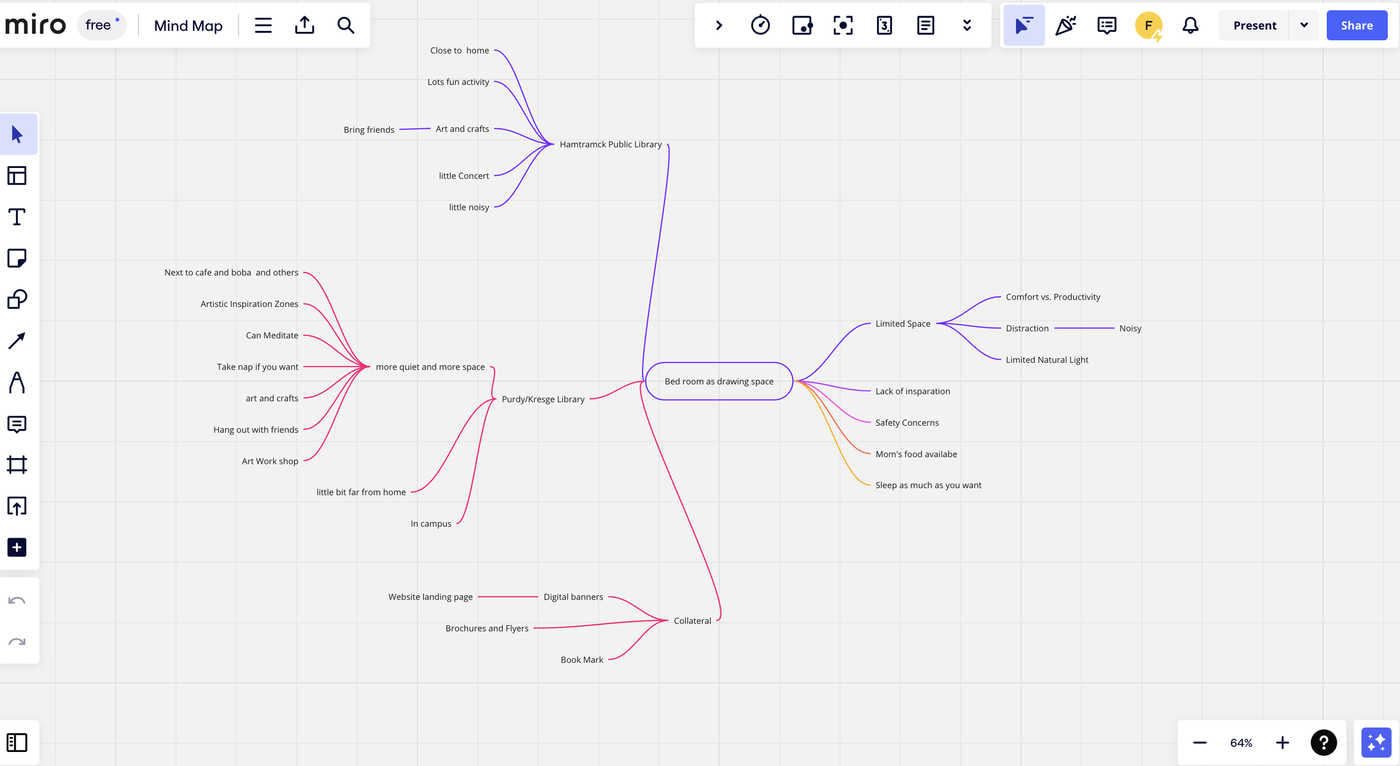Select the sticky note tool
Viewport: 1400px width, 766px height.
(17, 258)
